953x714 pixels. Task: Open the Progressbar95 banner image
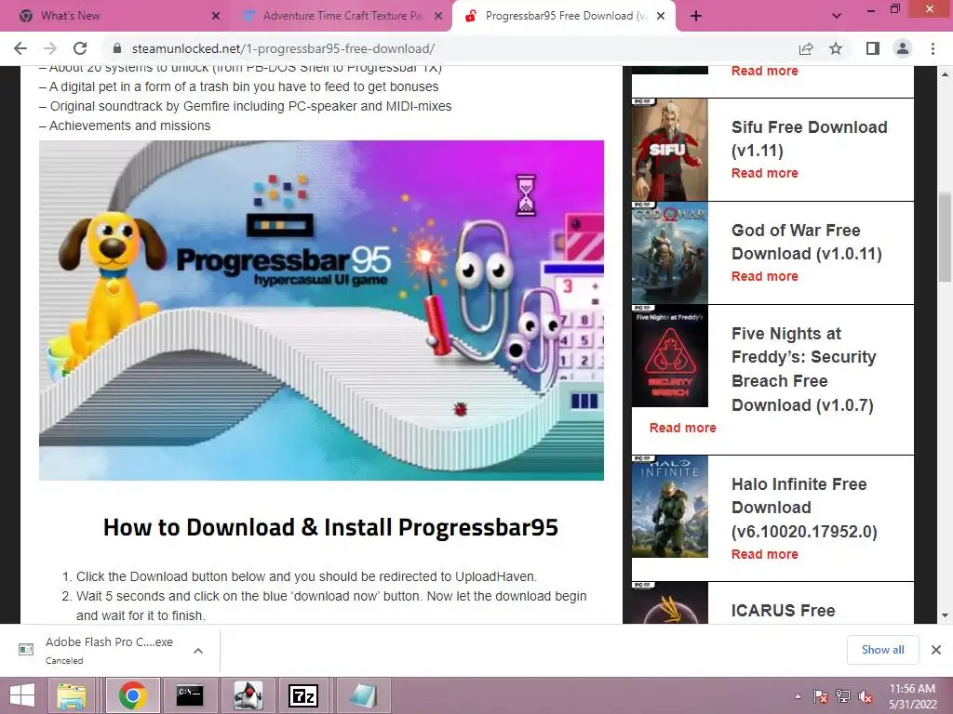tap(321, 311)
